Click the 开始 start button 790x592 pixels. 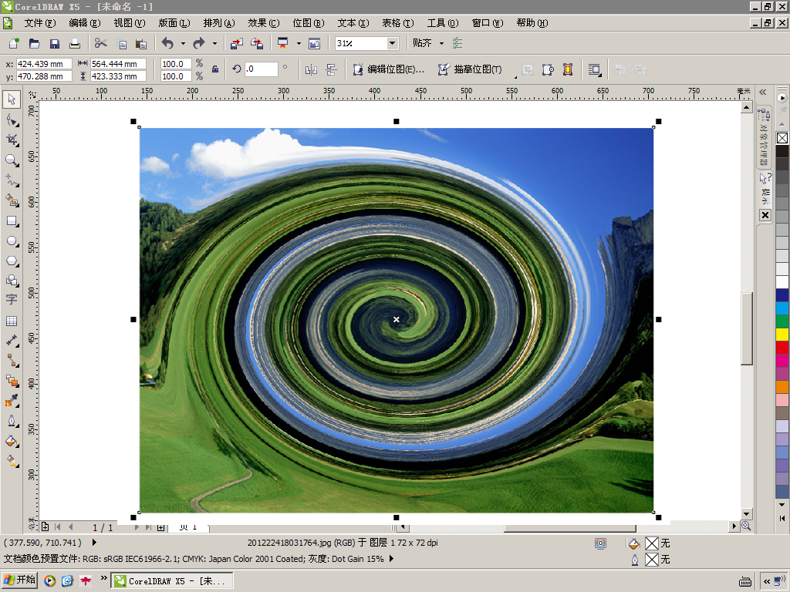[x=19, y=580]
